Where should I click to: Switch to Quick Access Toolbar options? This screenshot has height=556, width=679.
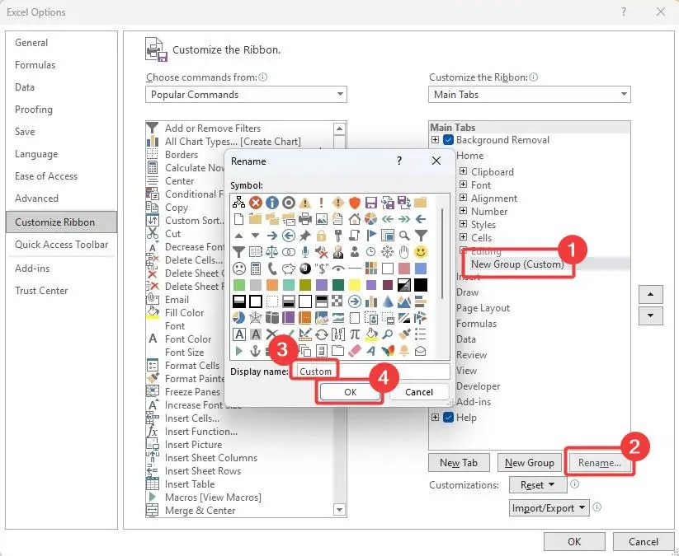pyautogui.click(x=62, y=245)
